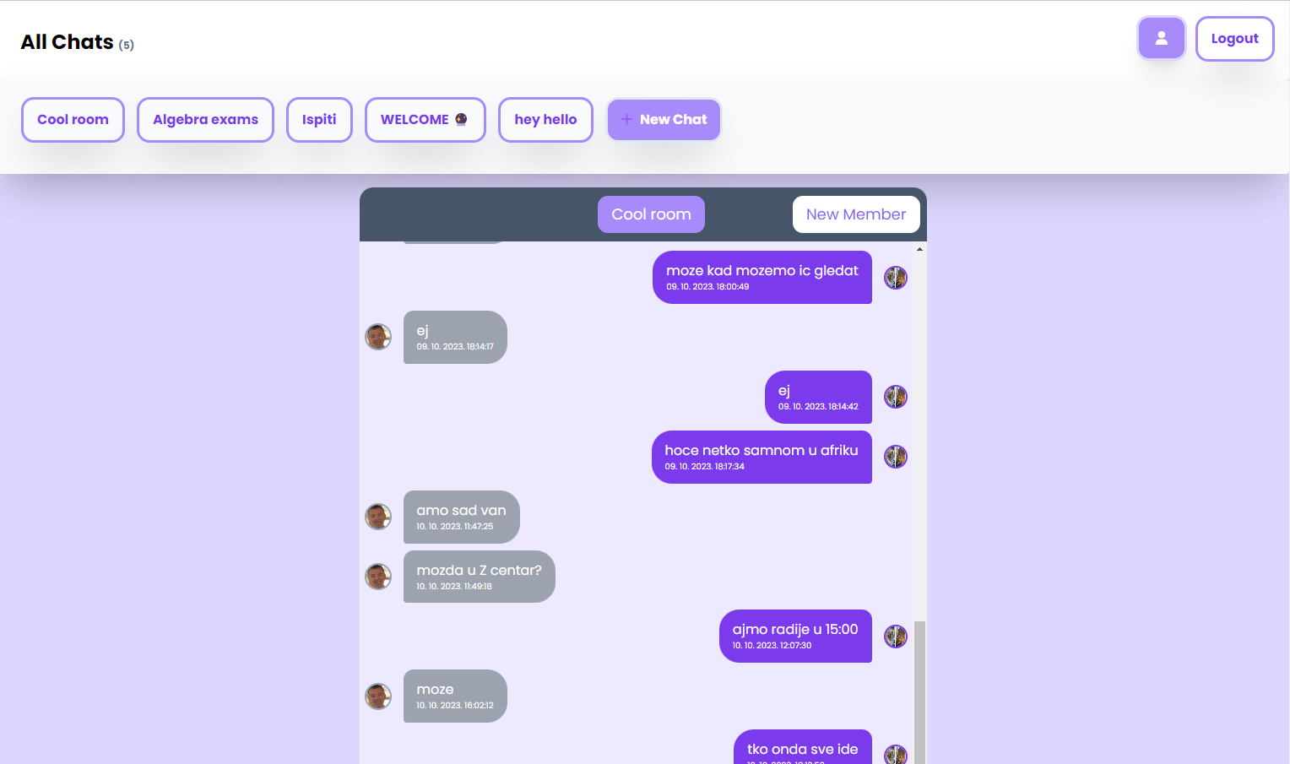This screenshot has height=764, width=1290.
Task: Click avatar beside 'amo sad van' message
Action: (x=378, y=517)
